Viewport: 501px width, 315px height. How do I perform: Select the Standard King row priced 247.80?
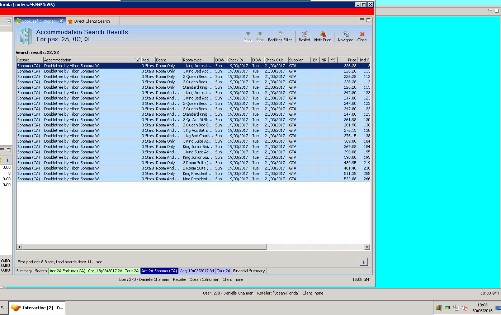click(x=193, y=114)
